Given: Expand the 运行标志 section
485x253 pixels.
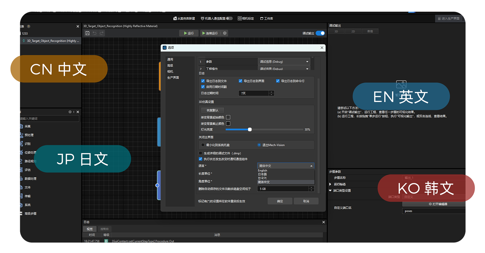Looking at the screenshot, I should pos(330,184).
